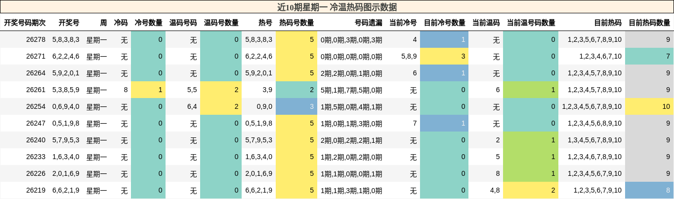
Task: Select omission cell 1期,2期,0期,2期,0期
Action: click(351, 157)
